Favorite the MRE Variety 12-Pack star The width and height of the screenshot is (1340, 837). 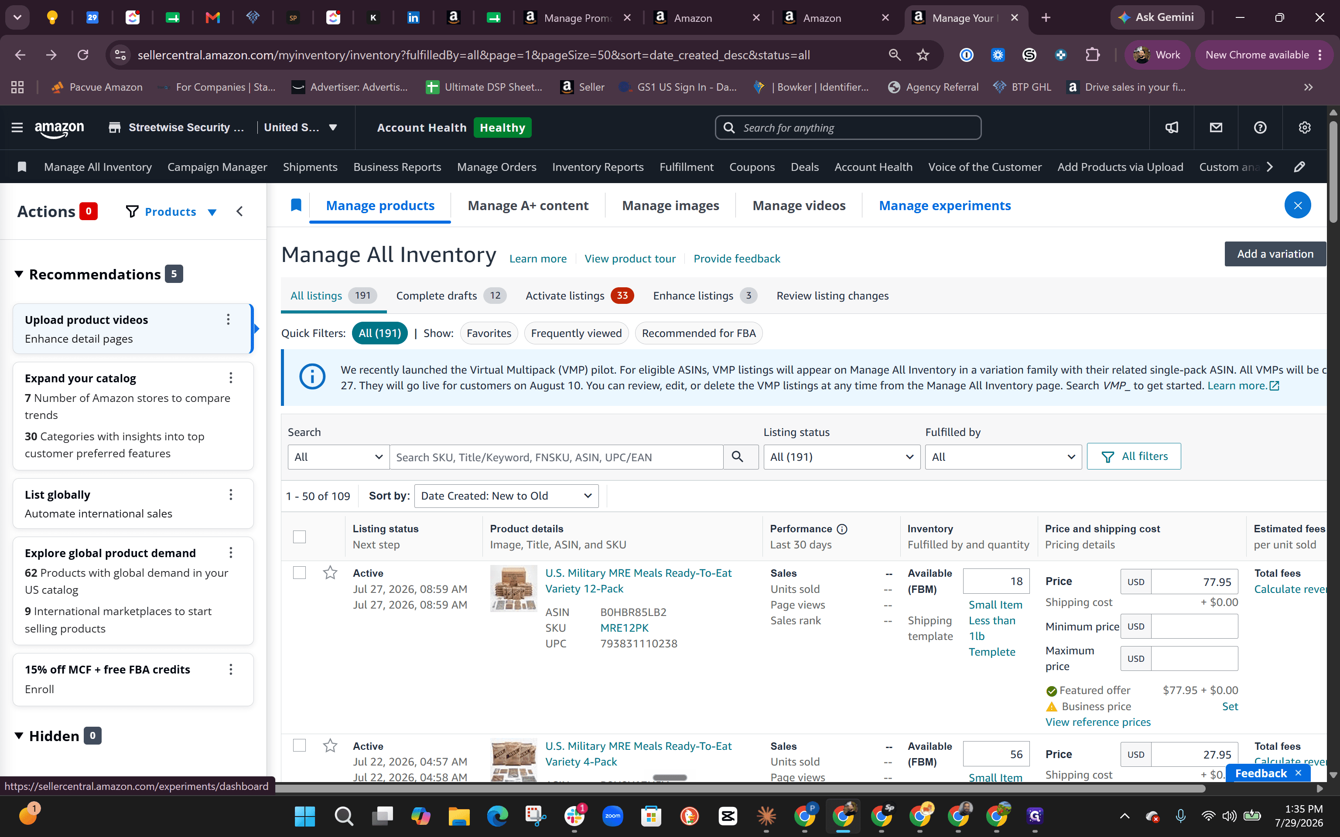point(330,572)
